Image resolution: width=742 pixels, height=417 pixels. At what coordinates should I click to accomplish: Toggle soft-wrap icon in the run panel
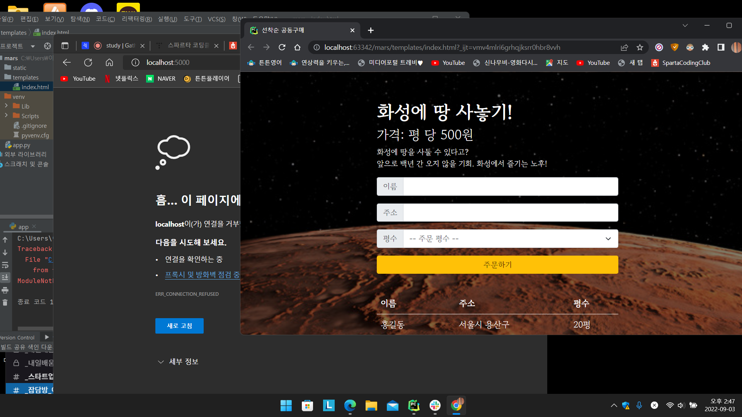(x=5, y=265)
